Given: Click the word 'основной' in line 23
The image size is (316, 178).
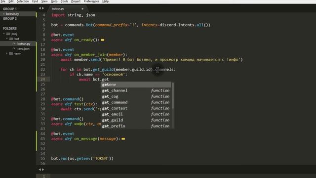Looking at the screenshot, I should pos(114,75).
